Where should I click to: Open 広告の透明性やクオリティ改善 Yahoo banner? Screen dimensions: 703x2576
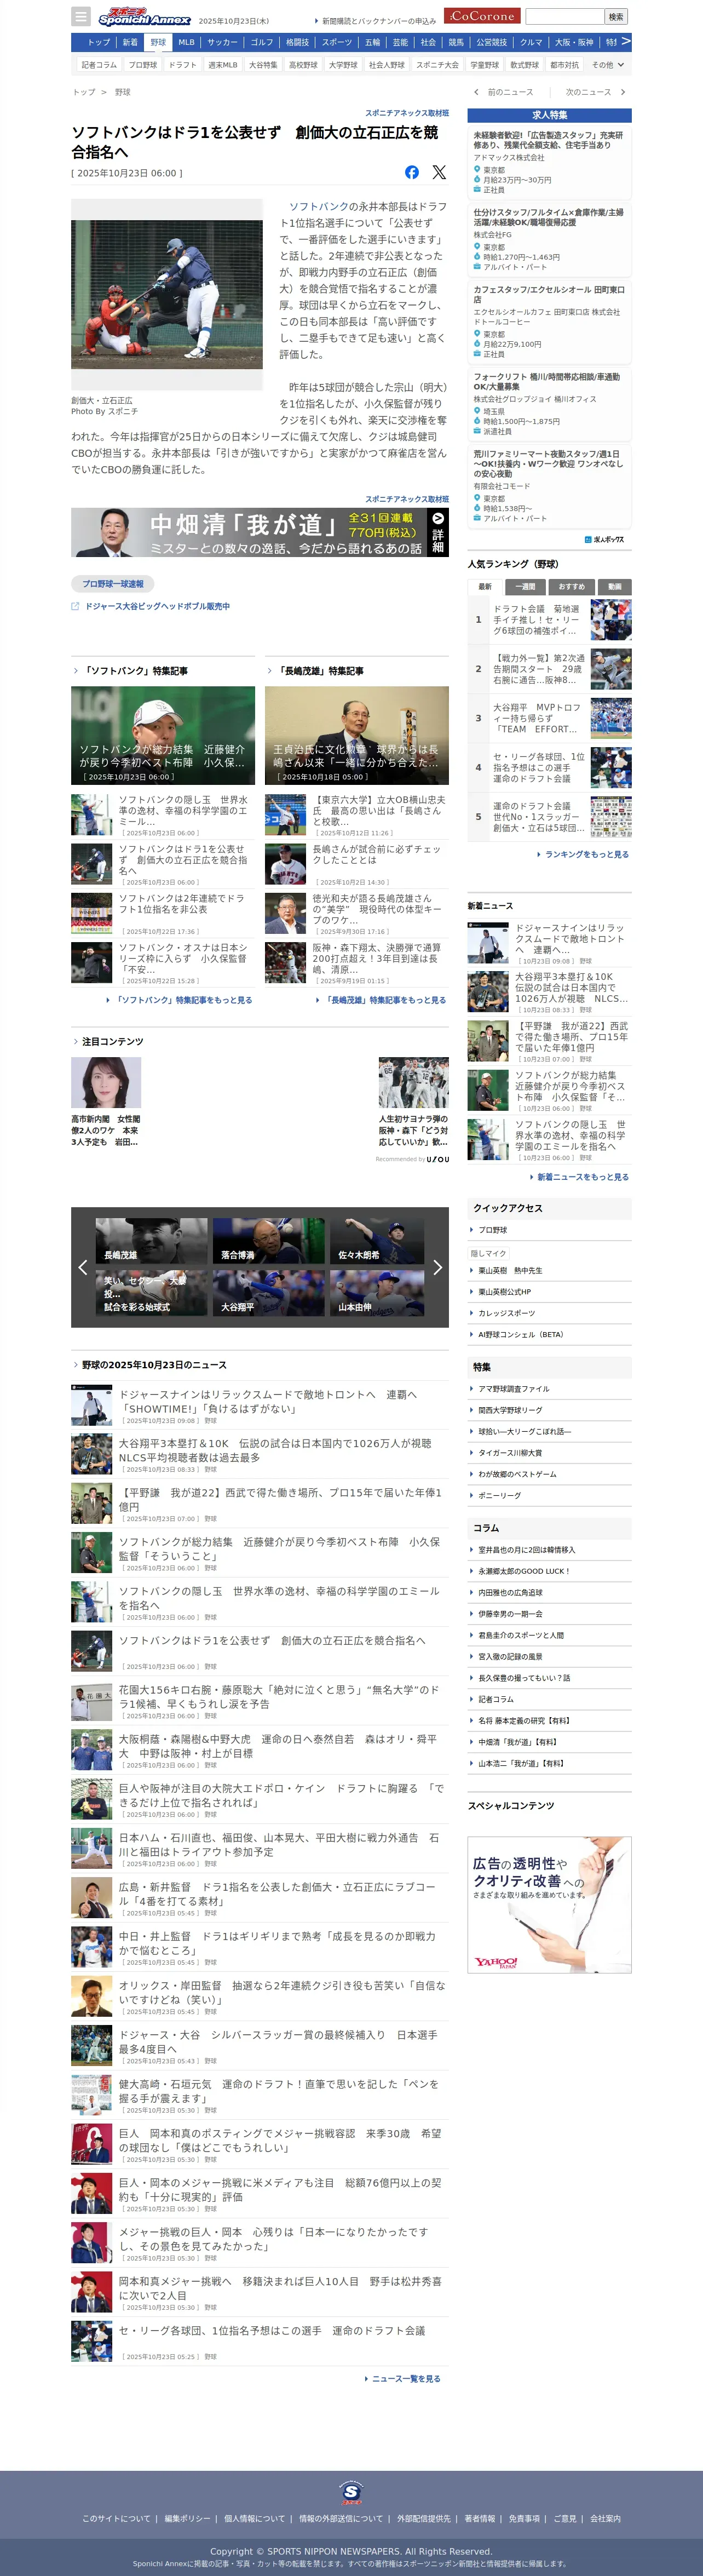click(x=549, y=1904)
